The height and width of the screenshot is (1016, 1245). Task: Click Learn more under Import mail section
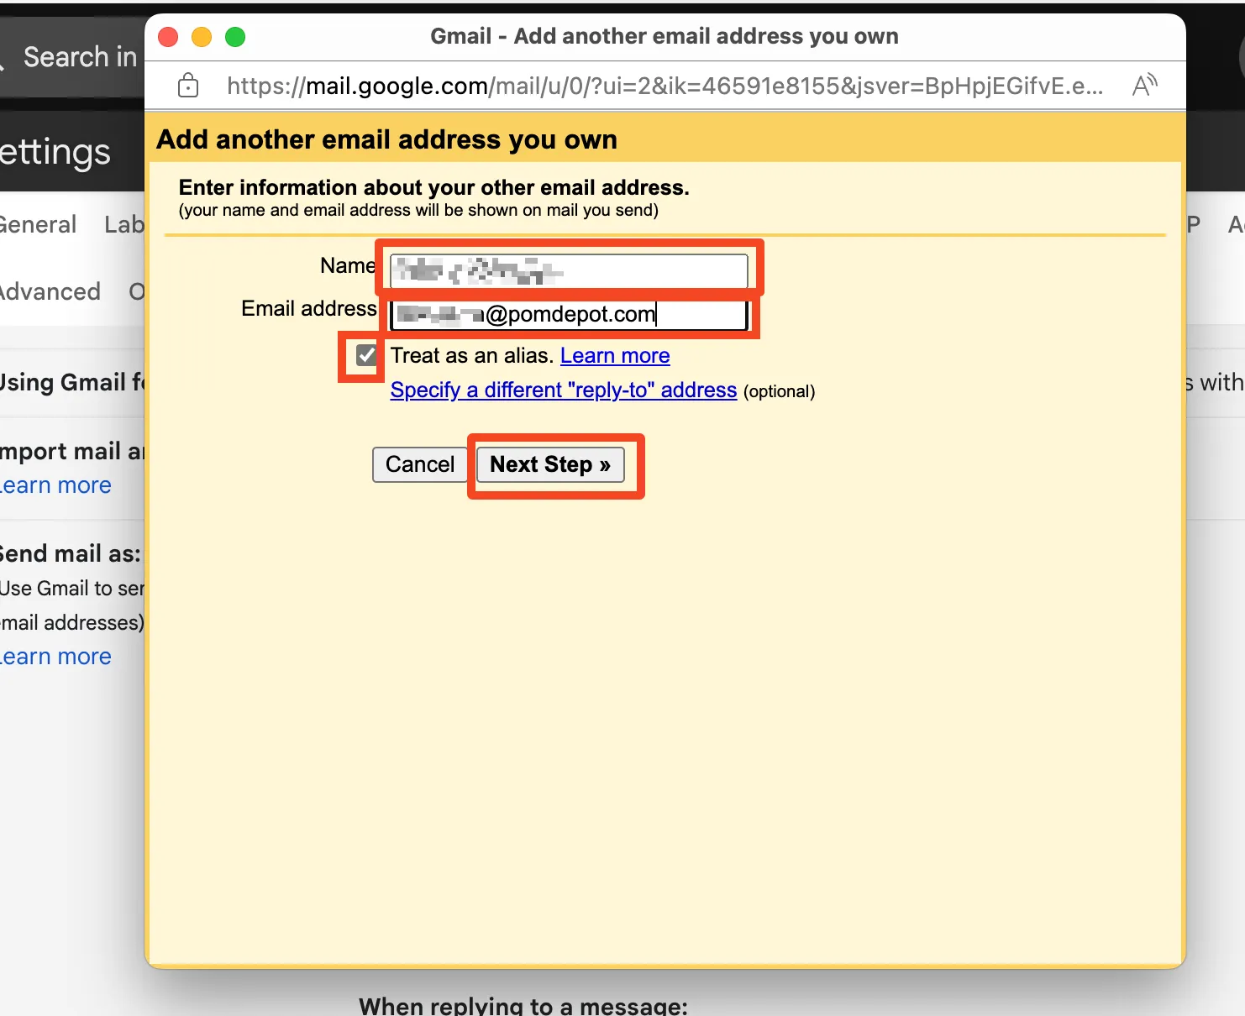[x=55, y=485]
